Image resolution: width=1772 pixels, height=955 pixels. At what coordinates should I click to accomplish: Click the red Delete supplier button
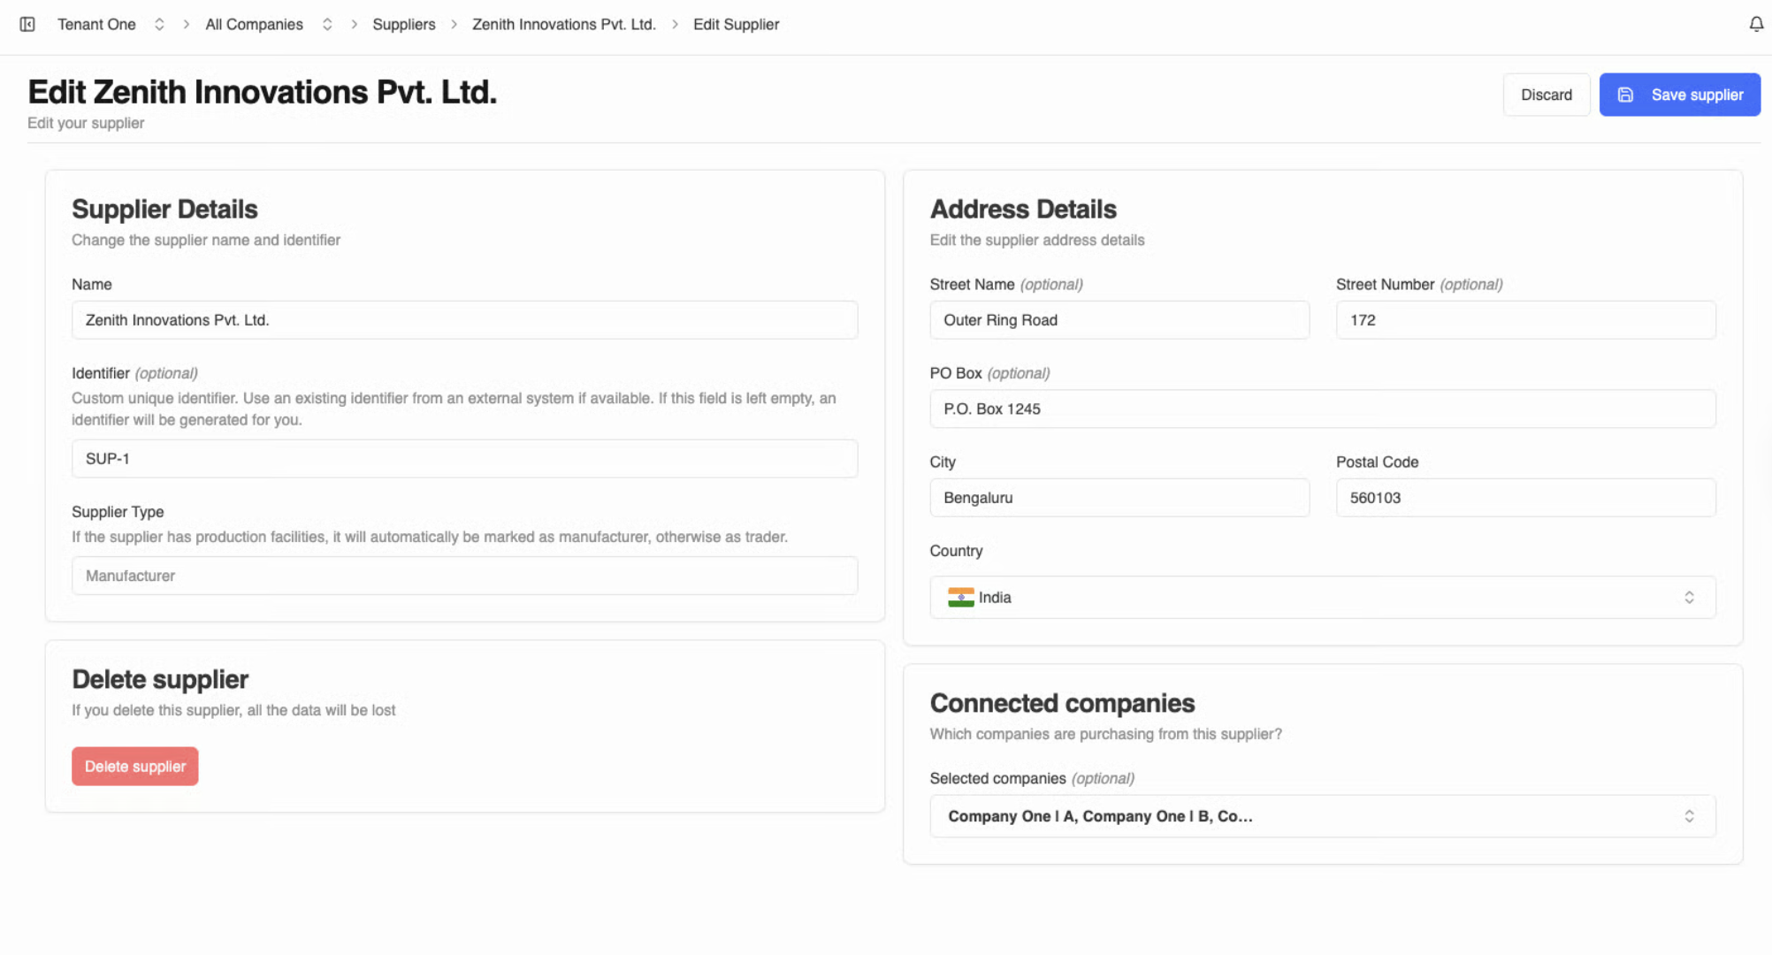coord(134,767)
